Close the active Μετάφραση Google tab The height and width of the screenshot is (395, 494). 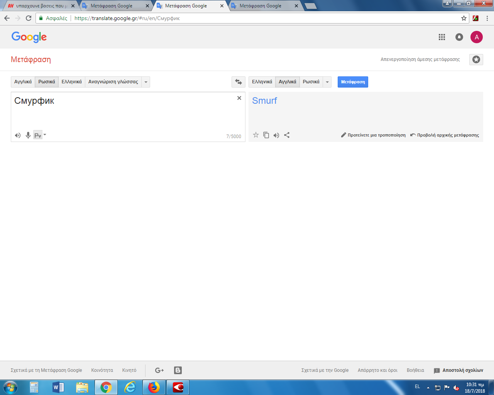click(x=222, y=6)
